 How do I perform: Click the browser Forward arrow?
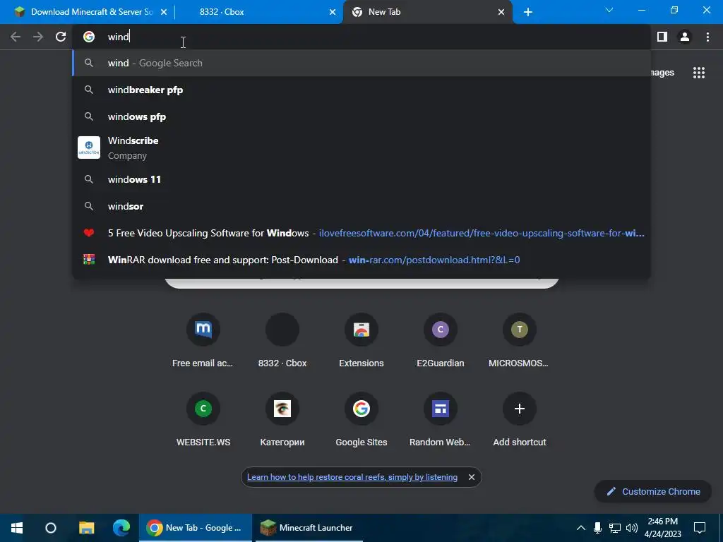pyautogui.click(x=38, y=37)
